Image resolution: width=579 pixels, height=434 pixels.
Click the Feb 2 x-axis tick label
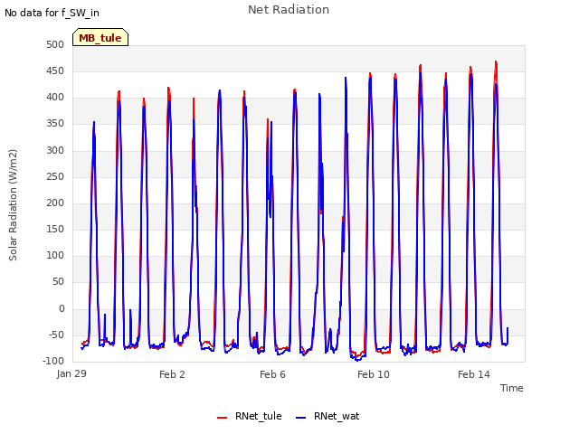[x=172, y=374]
